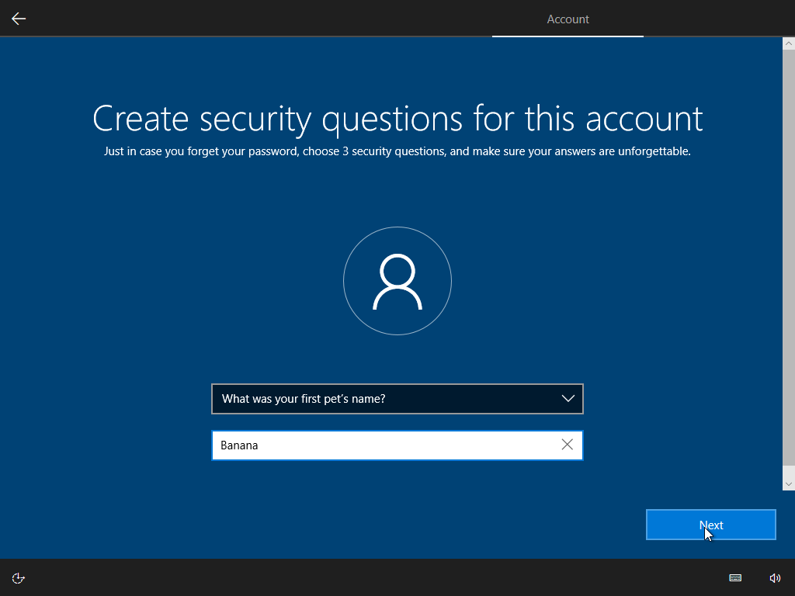The image size is (795, 596).
Task: Click the scrollbar down arrow
Action: click(x=788, y=484)
